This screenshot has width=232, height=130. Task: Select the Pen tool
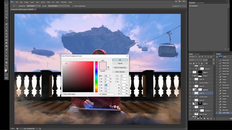7,49
